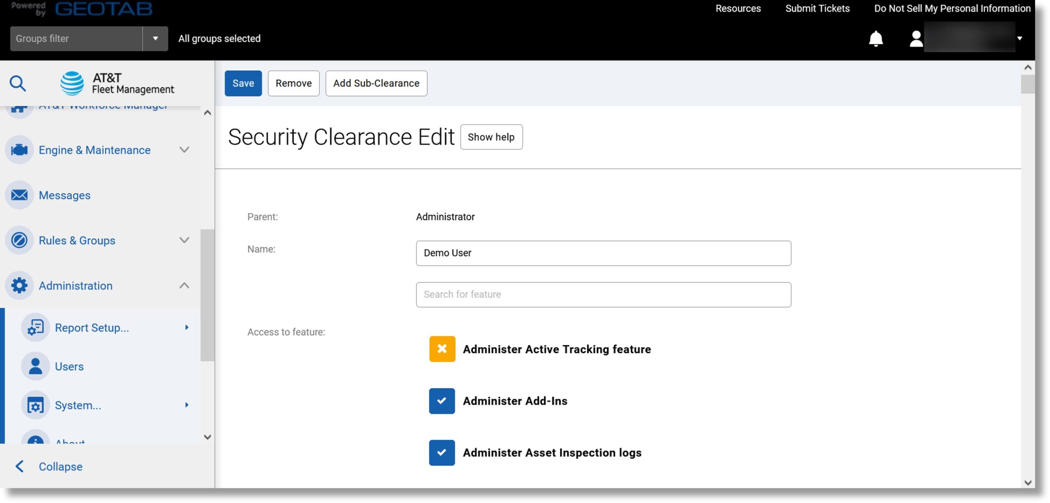Image resolution: width=1050 pixels, height=503 pixels.
Task: Click into the Name field
Action: pyautogui.click(x=603, y=253)
